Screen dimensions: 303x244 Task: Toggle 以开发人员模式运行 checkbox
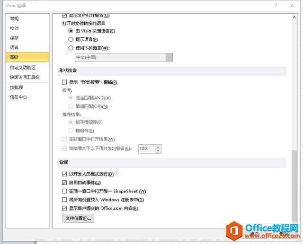64,174
